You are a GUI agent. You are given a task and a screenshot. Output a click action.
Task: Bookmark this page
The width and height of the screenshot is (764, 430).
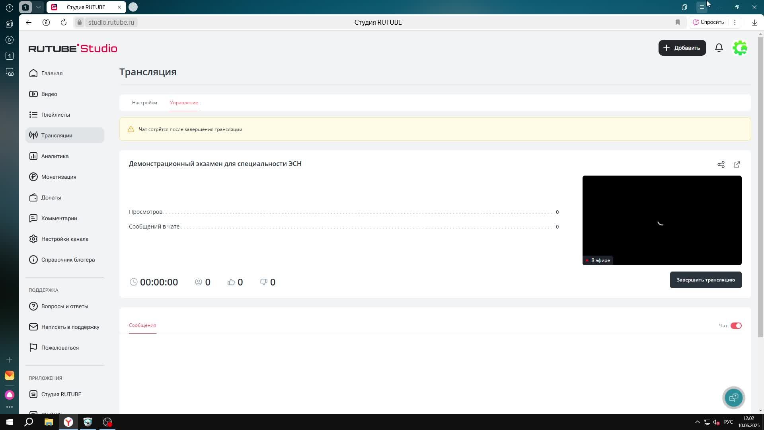point(678,22)
